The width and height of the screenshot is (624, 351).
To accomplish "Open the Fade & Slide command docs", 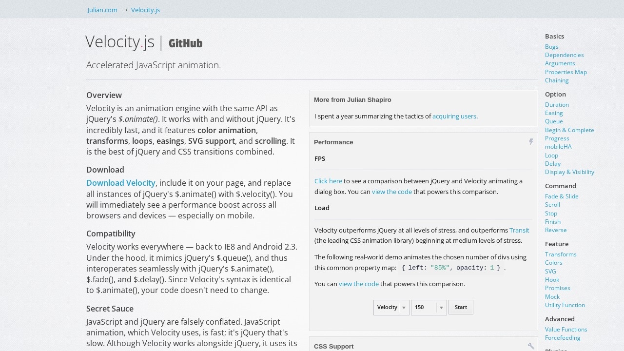I will click(x=562, y=196).
